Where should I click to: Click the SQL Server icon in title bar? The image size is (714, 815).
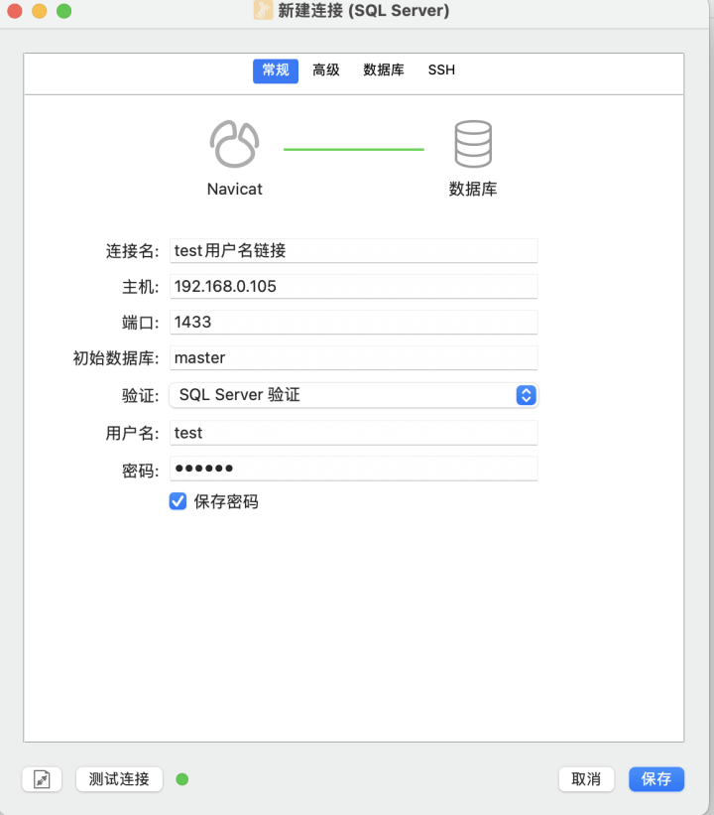[x=263, y=10]
